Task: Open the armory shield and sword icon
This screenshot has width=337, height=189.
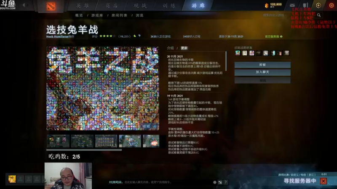Action: [305, 5]
